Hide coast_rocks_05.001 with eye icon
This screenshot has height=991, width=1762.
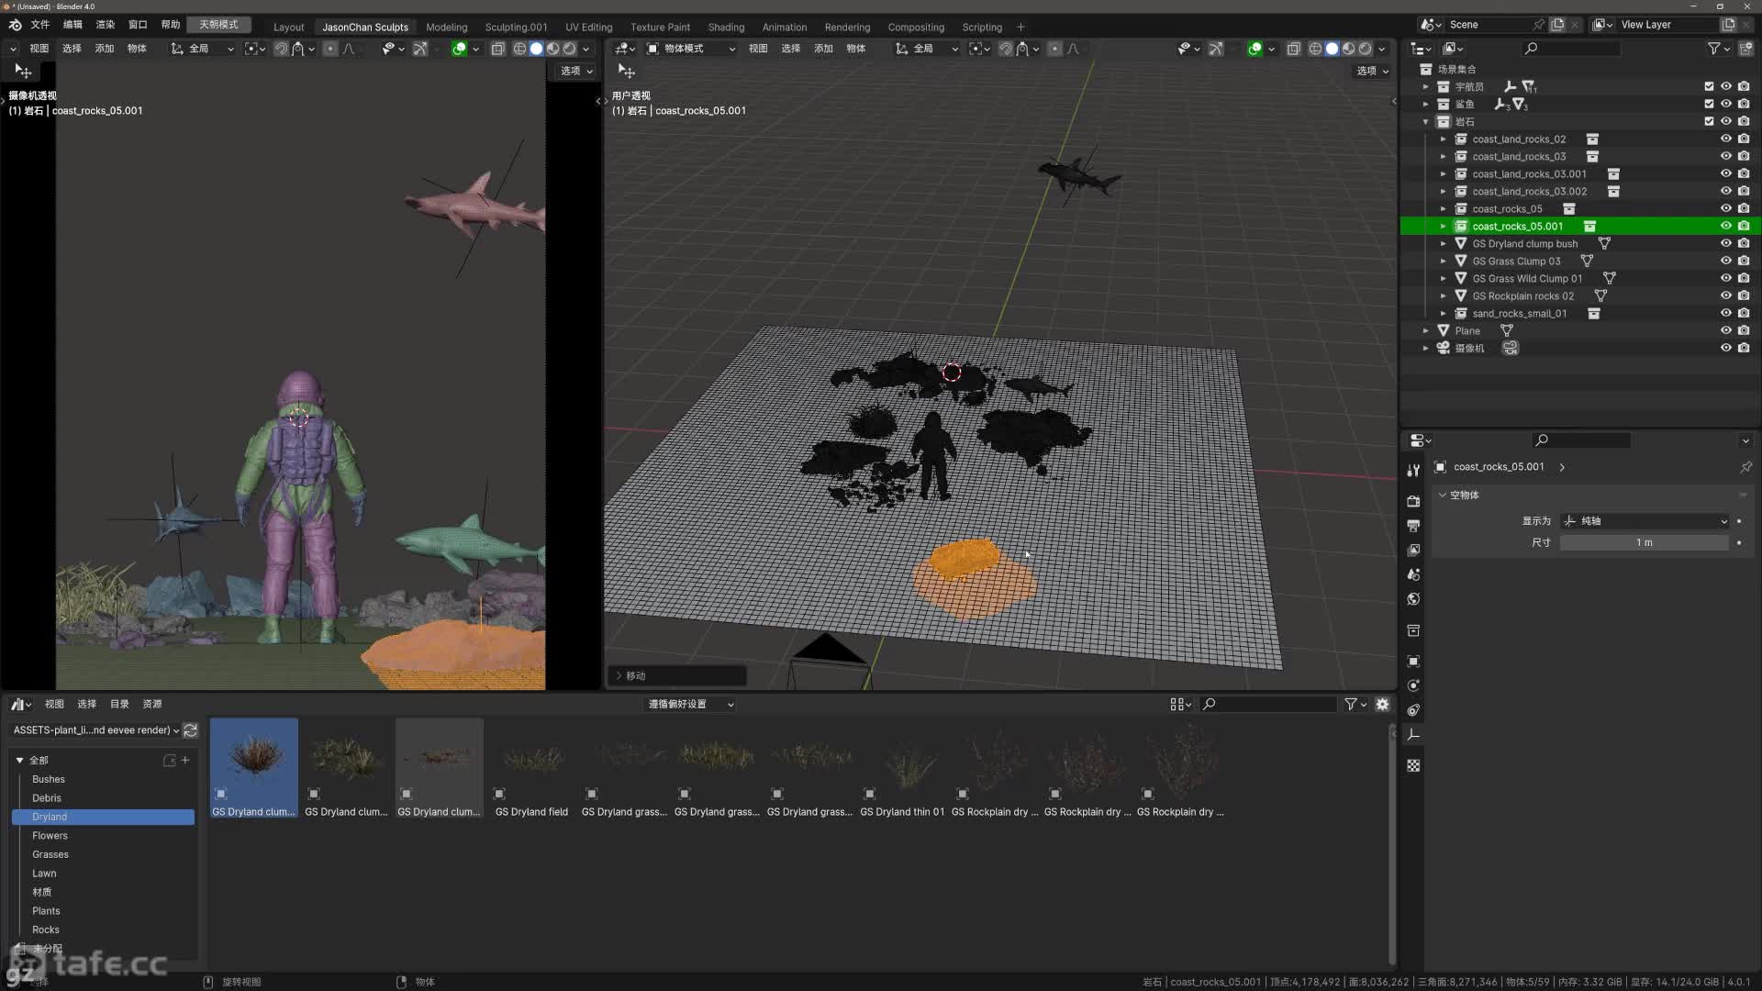[1726, 226]
